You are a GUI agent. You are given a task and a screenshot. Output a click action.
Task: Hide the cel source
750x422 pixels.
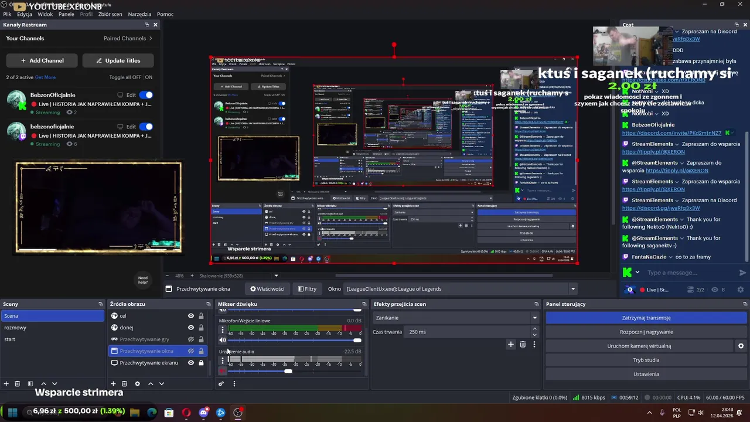190,316
